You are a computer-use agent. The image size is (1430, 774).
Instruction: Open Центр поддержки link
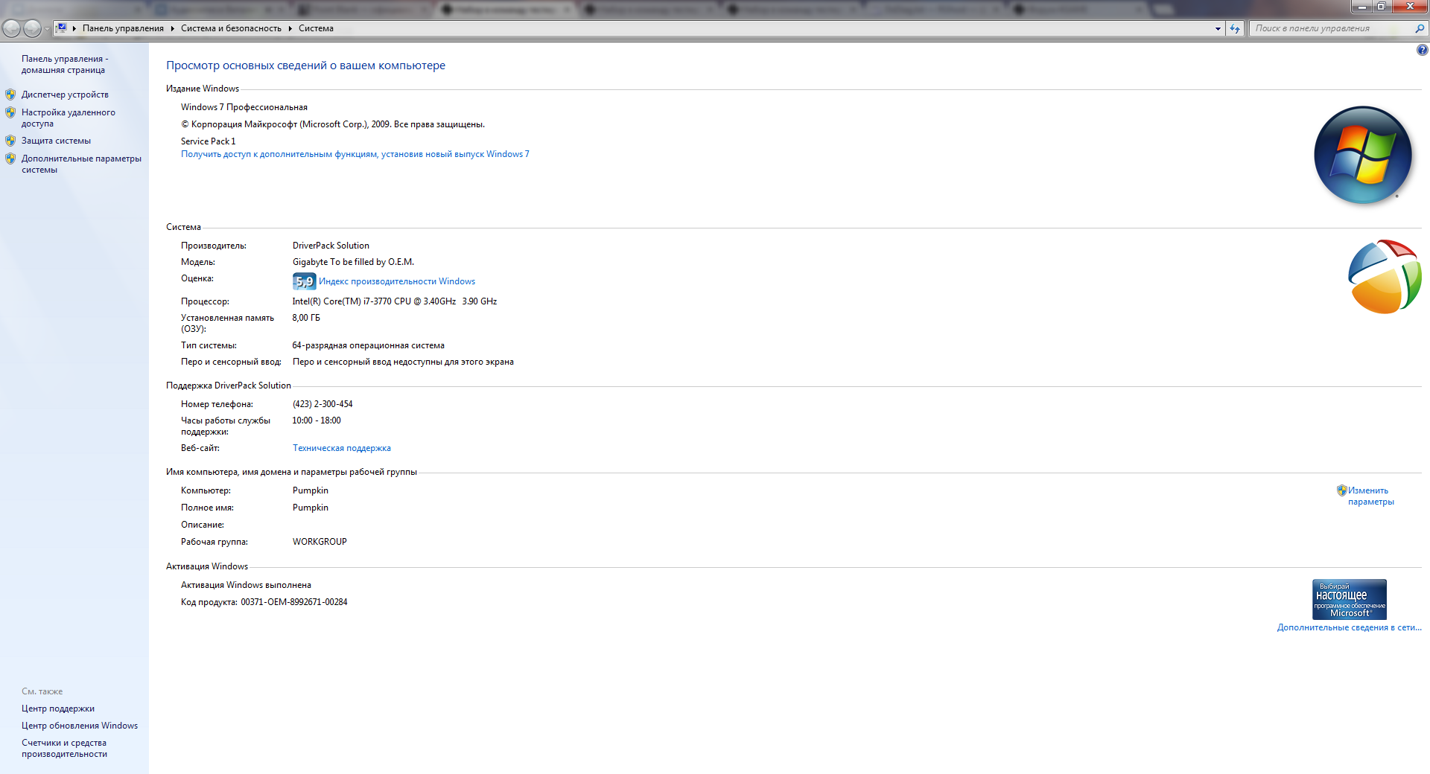click(x=58, y=709)
